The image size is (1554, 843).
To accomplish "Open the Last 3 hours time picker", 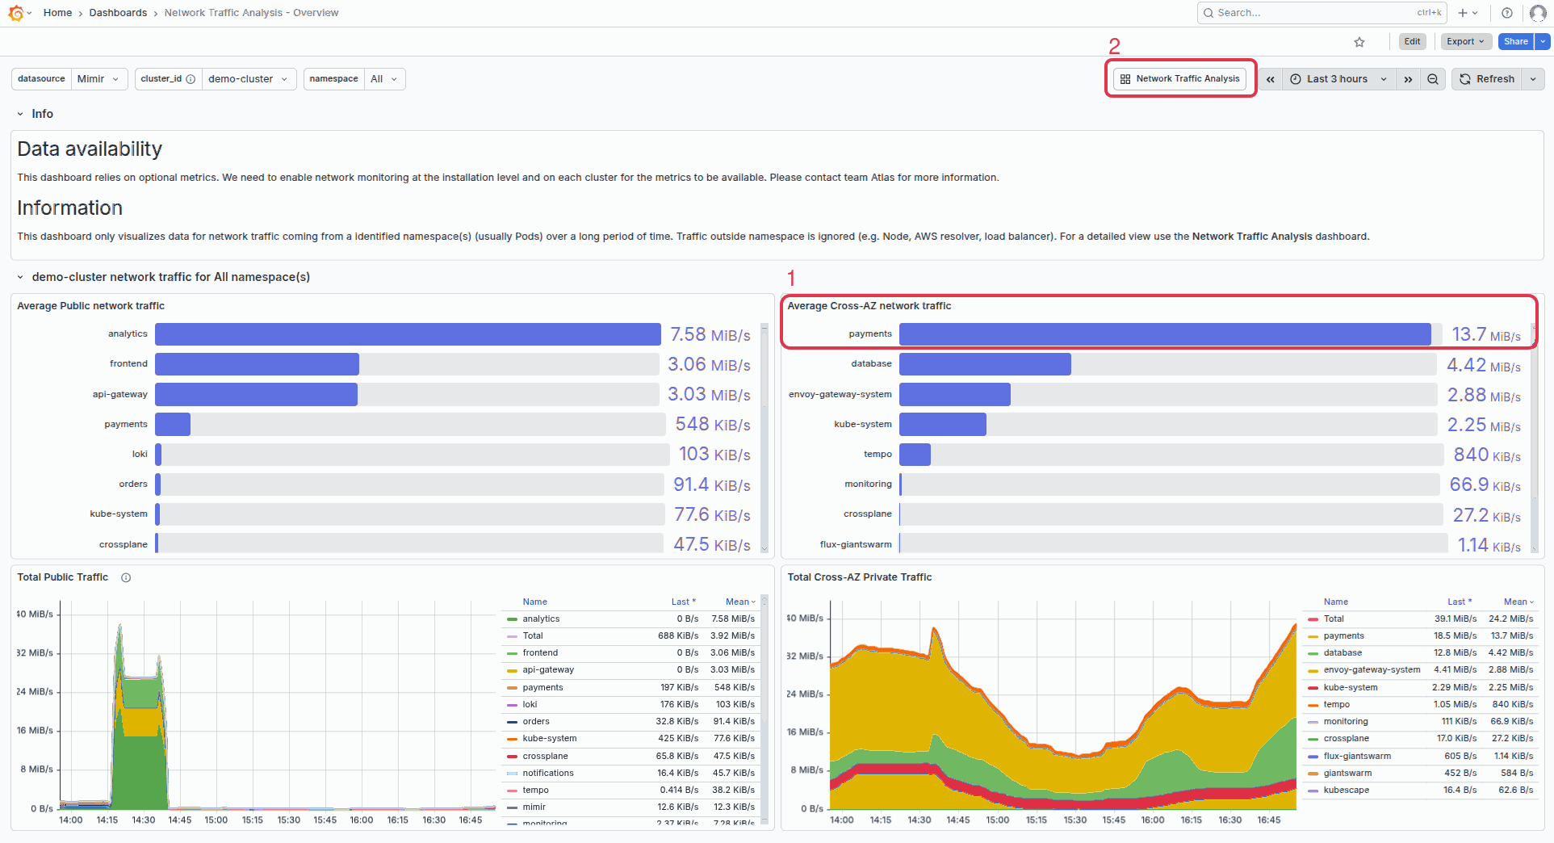I will (x=1336, y=78).
